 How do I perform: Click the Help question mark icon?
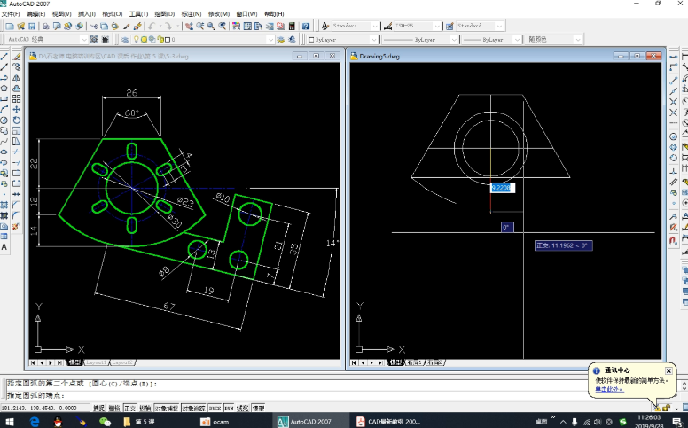point(306,27)
